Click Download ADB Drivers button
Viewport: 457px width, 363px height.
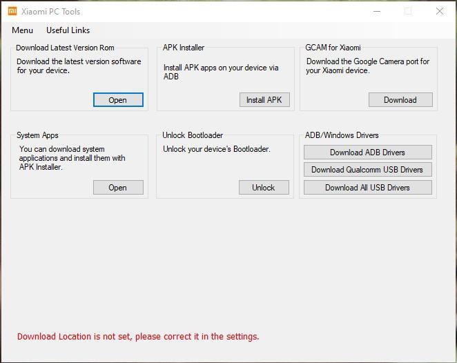tap(367, 153)
